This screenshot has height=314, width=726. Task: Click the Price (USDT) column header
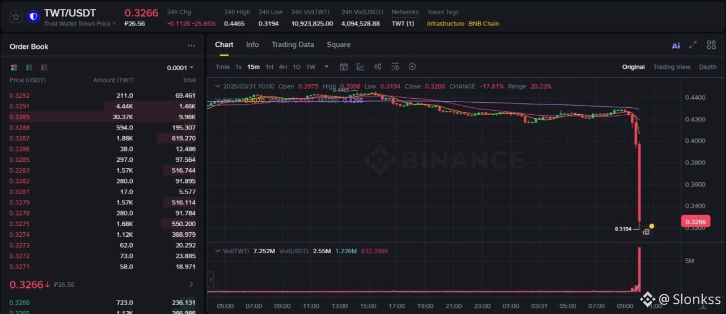[28, 80]
